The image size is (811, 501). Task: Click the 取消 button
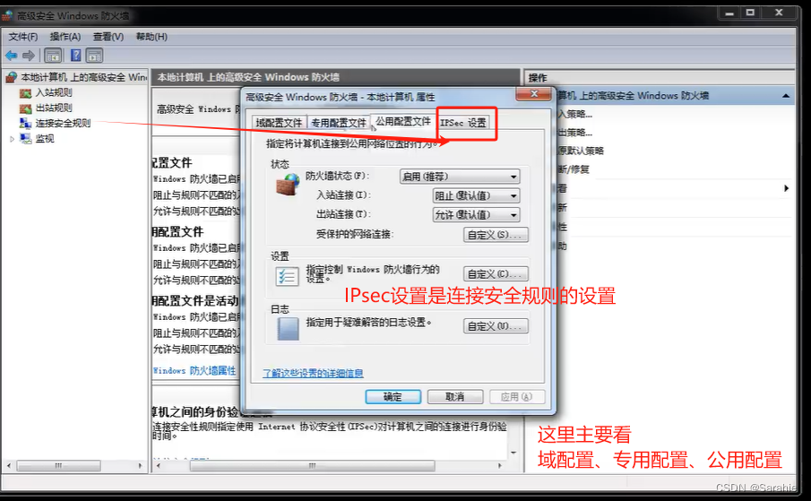pos(455,396)
